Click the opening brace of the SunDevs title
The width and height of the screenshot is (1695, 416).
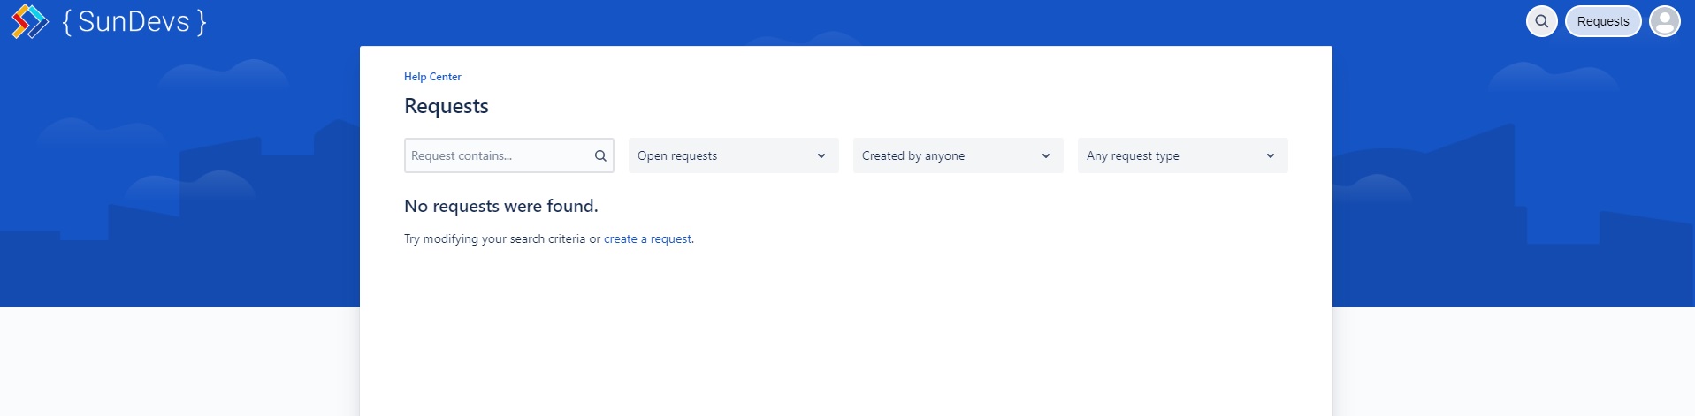[x=67, y=21]
